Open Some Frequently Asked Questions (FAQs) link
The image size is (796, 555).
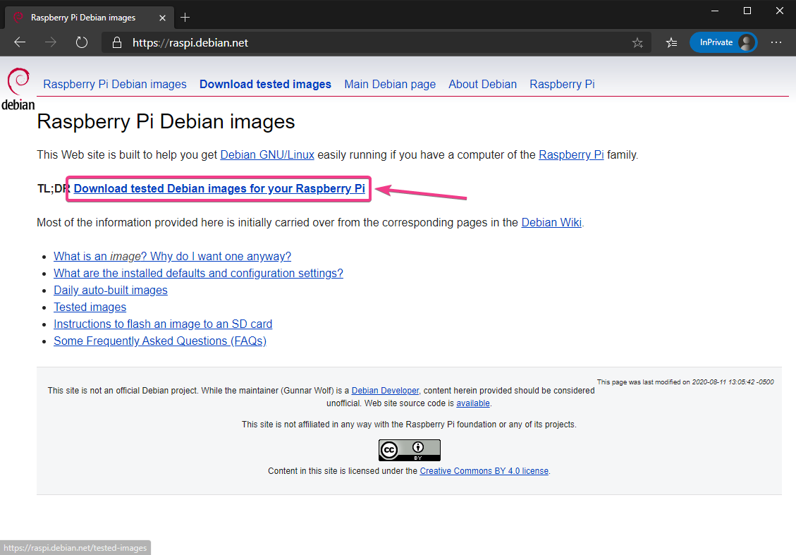click(x=160, y=341)
